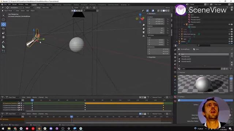
Task: Expand the Properties panel in sidebar
Action: pos(151,57)
